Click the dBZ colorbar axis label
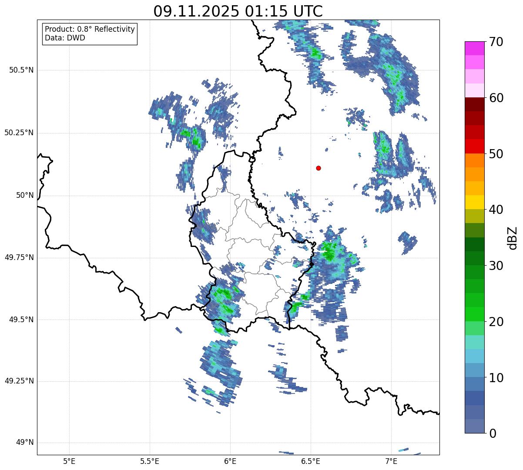This screenshot has width=523, height=470. coord(513,238)
